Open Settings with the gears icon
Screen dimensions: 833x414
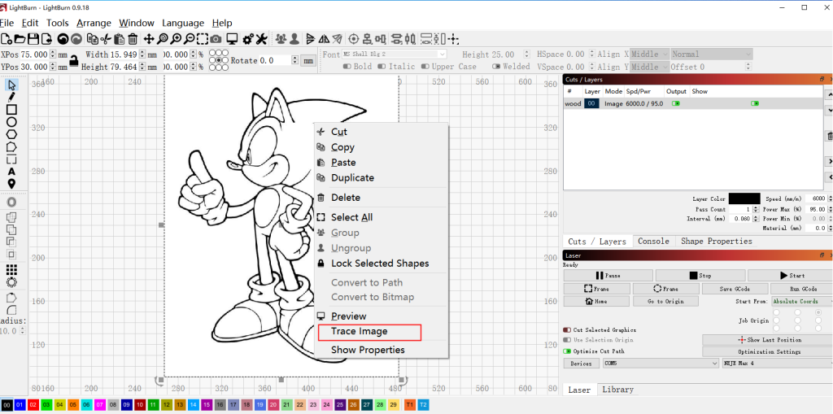[x=248, y=39]
